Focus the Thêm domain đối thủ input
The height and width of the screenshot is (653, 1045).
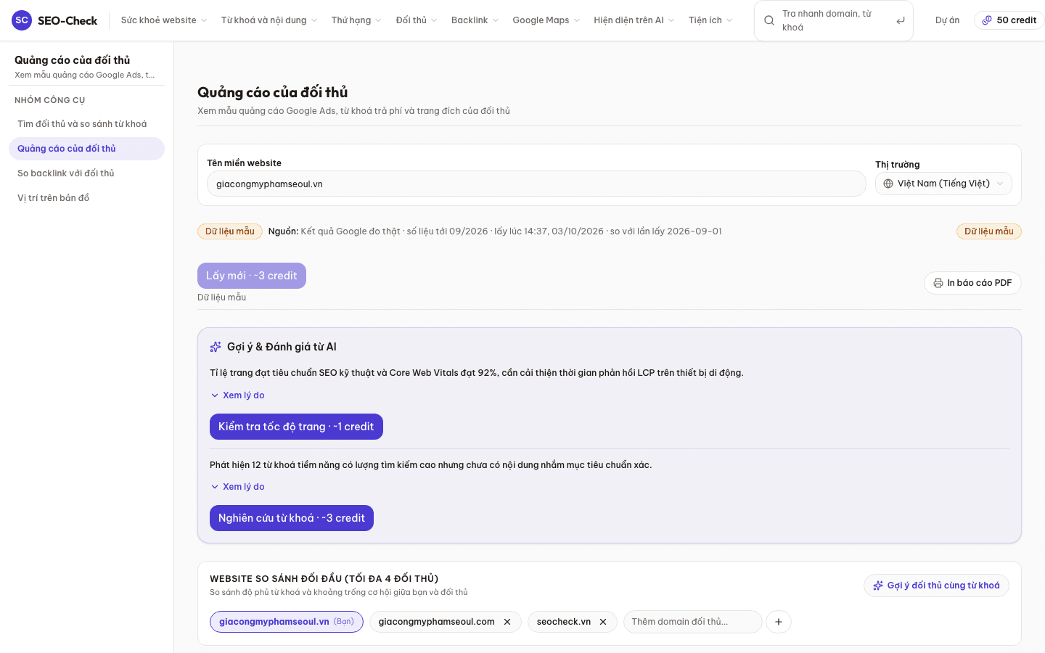click(x=692, y=622)
